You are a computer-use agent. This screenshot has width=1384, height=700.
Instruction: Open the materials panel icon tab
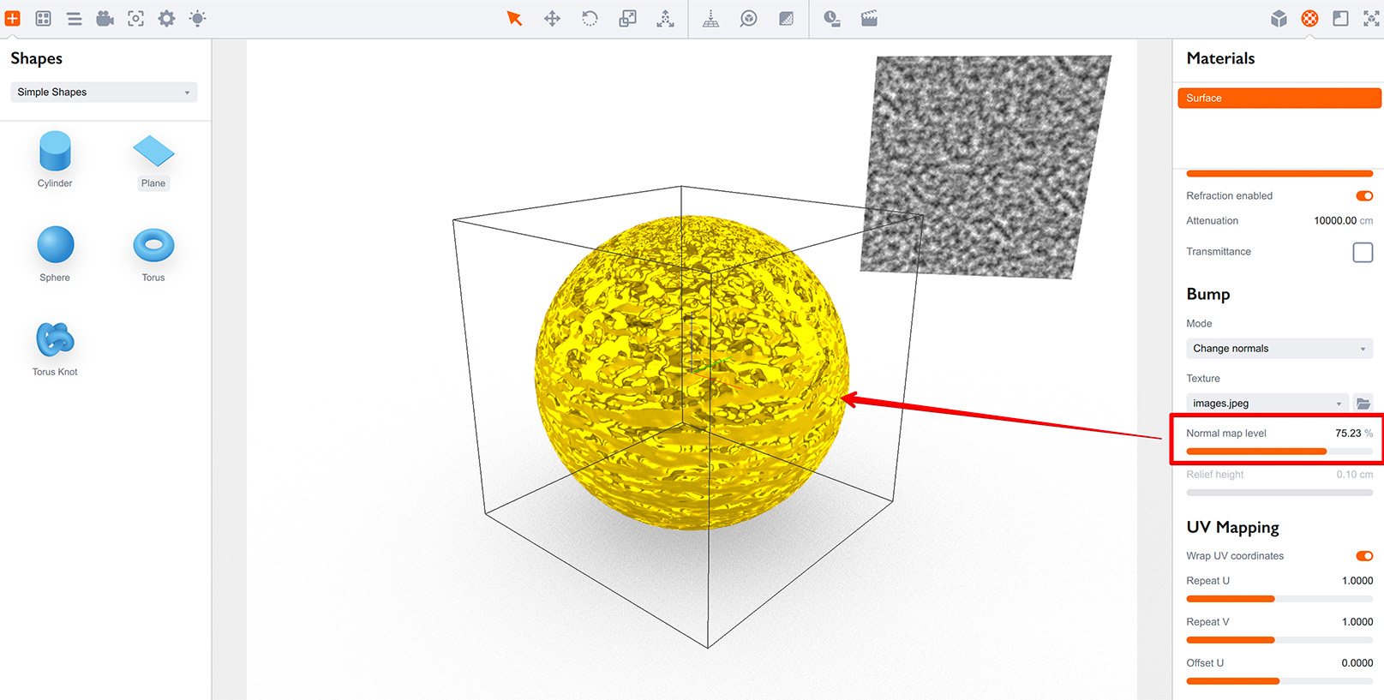click(x=1309, y=18)
